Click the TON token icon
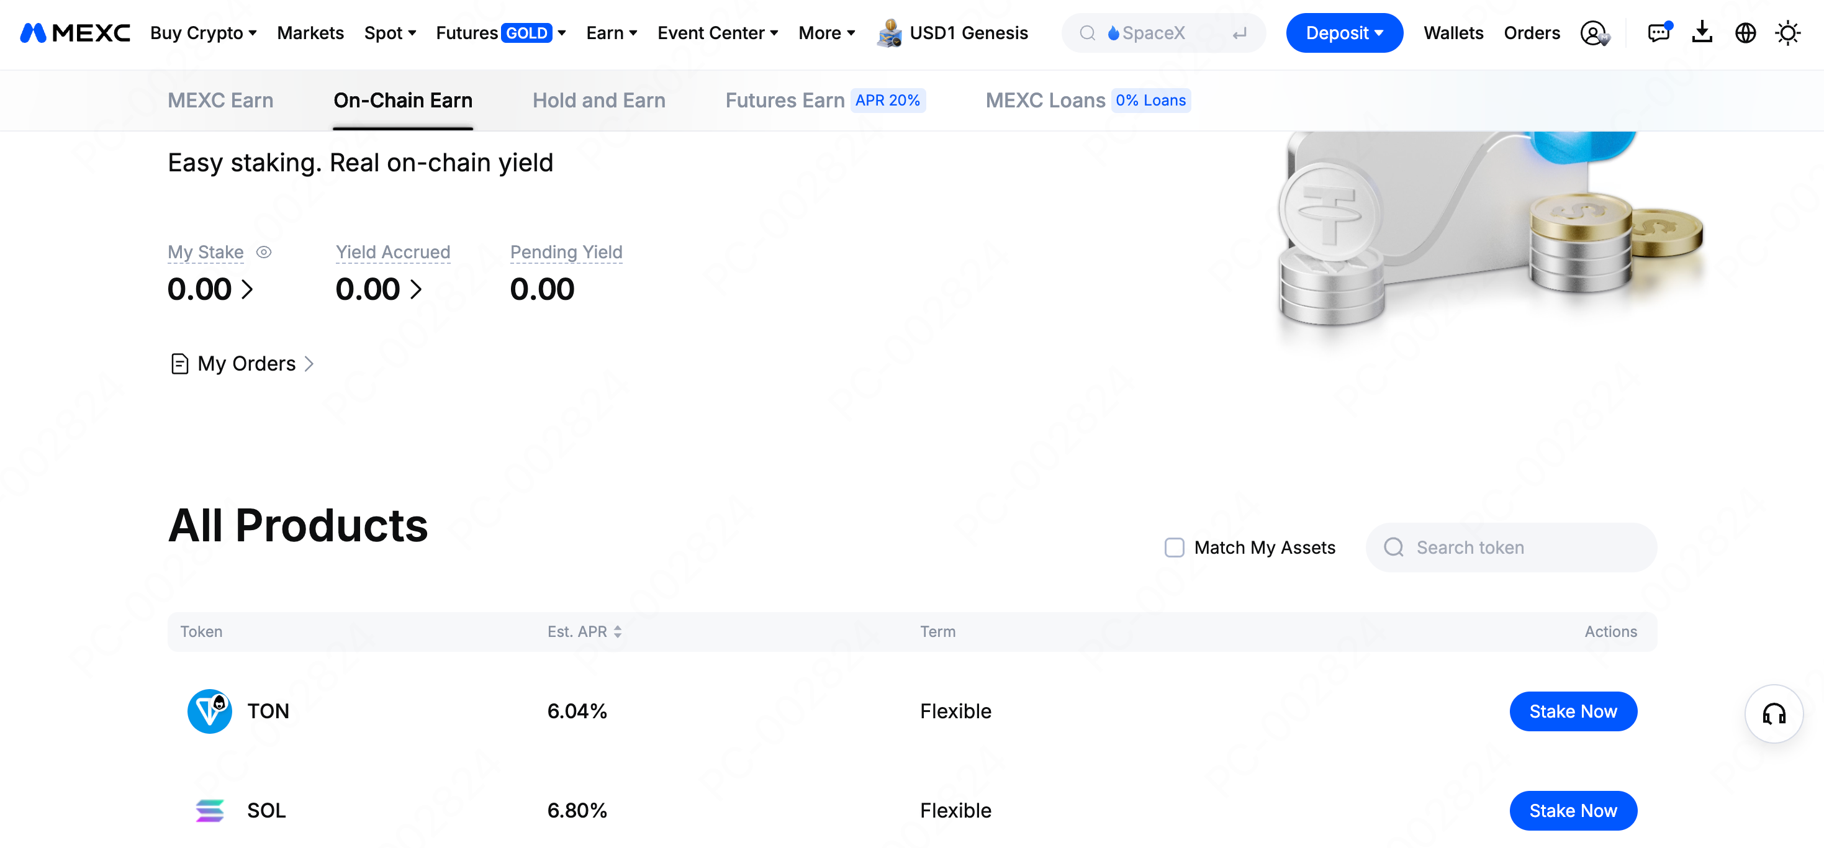The height and width of the screenshot is (848, 1824). pyautogui.click(x=210, y=711)
